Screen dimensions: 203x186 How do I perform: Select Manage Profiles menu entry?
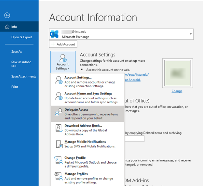point(88,178)
